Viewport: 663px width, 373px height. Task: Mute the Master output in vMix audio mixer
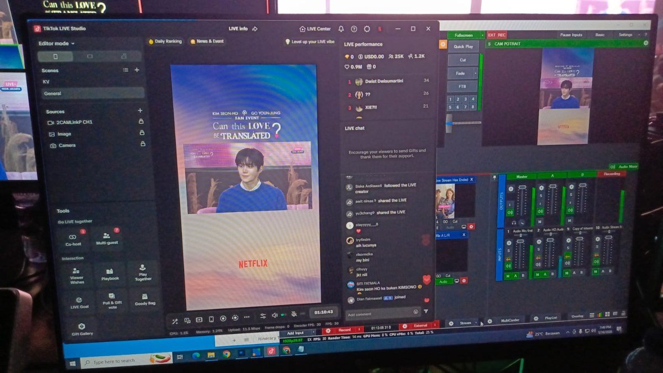click(510, 212)
